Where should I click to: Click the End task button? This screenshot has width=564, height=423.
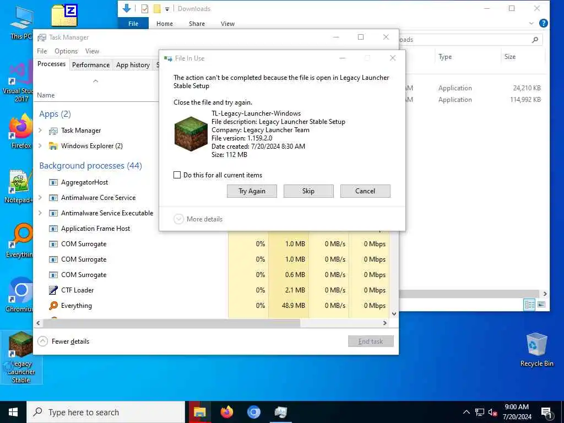click(371, 341)
